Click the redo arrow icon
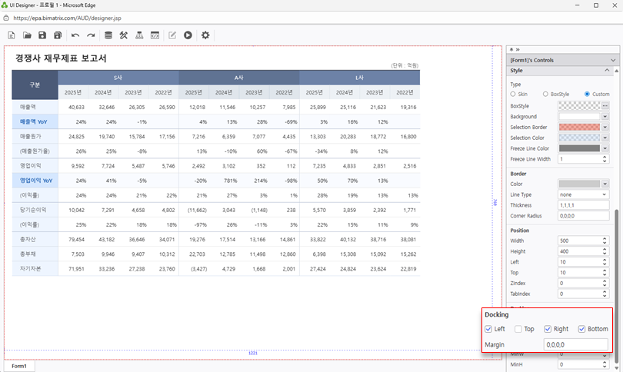This screenshot has height=372, width=623. click(x=91, y=35)
